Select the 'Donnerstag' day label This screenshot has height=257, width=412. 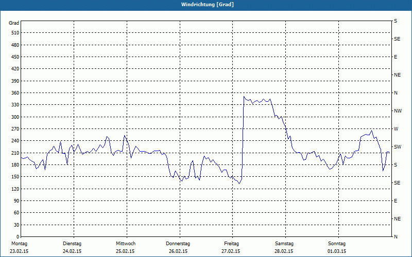pyautogui.click(x=178, y=244)
